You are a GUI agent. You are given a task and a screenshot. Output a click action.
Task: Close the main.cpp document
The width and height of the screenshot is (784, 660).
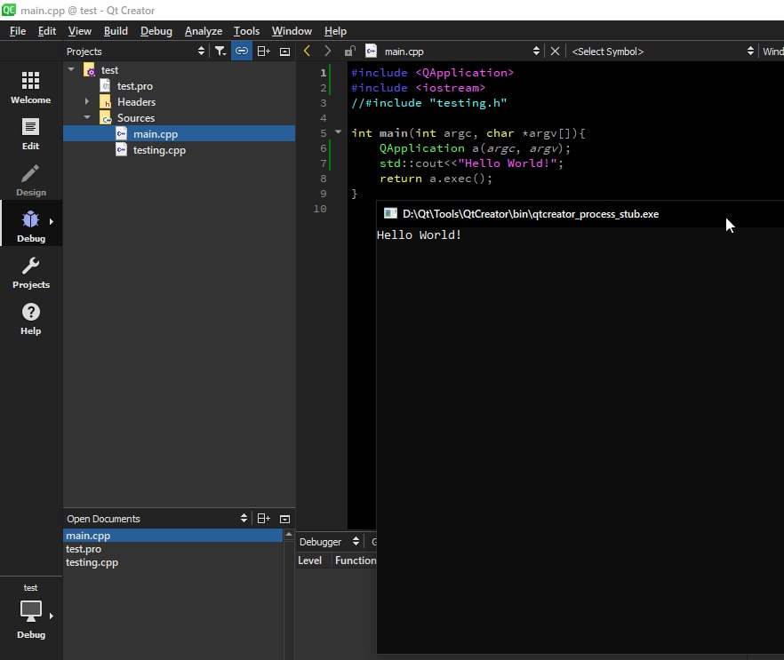[555, 51]
